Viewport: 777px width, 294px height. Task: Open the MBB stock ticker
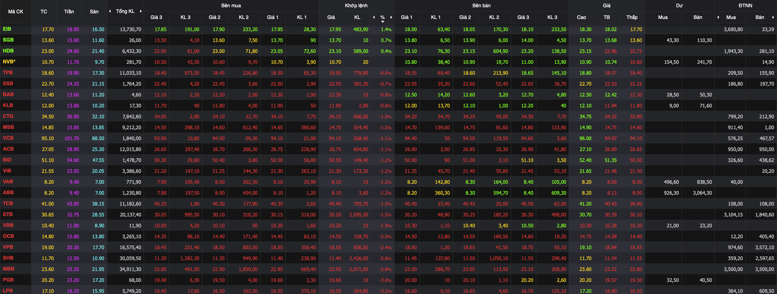tap(8, 269)
